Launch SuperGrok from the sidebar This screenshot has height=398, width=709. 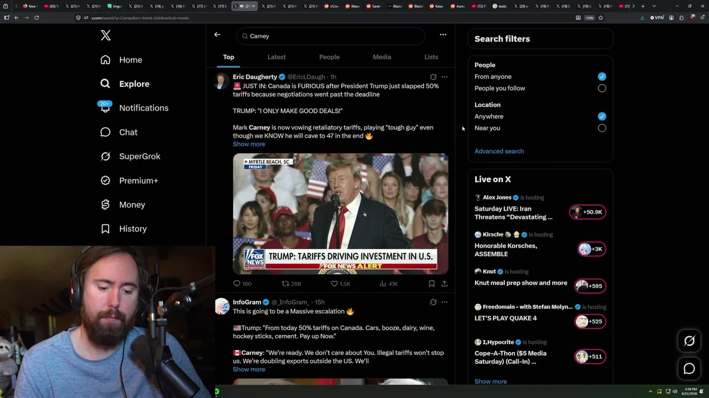(x=130, y=156)
